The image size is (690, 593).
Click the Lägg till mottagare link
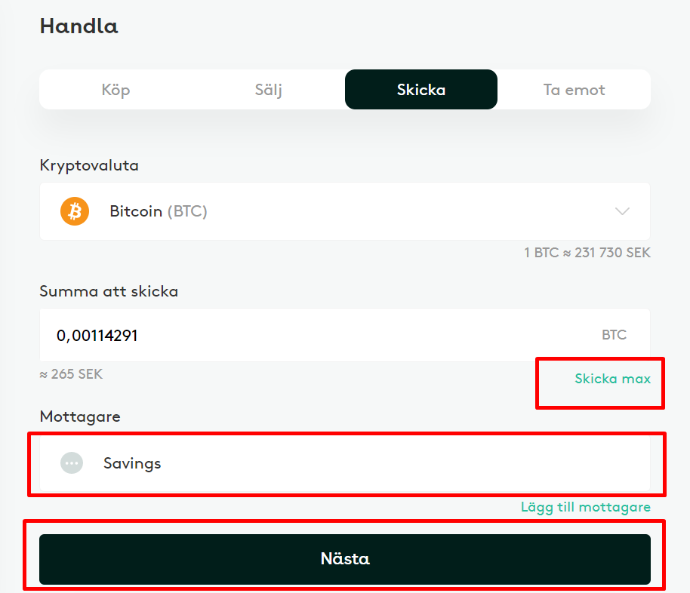tap(585, 507)
